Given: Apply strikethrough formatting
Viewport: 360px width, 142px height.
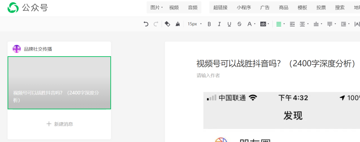Looking at the screenshot, I should 239,24.
